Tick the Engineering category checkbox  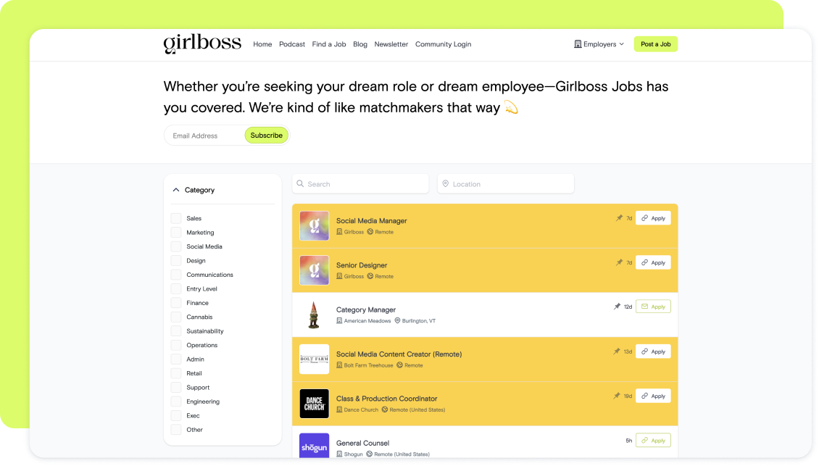click(x=176, y=401)
